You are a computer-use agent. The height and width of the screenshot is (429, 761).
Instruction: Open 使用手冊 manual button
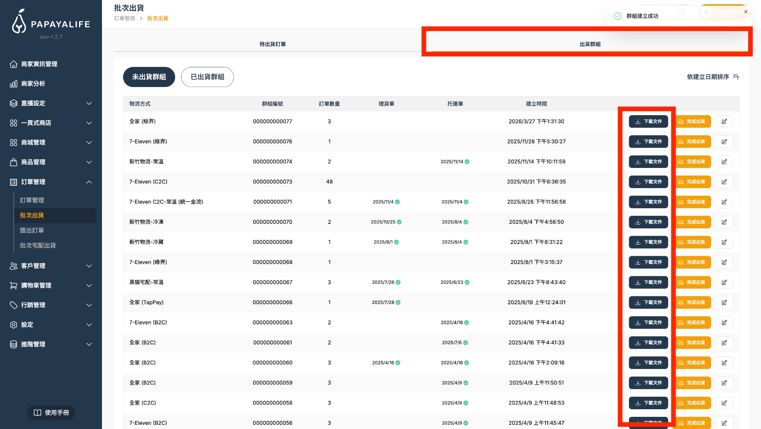(x=51, y=413)
